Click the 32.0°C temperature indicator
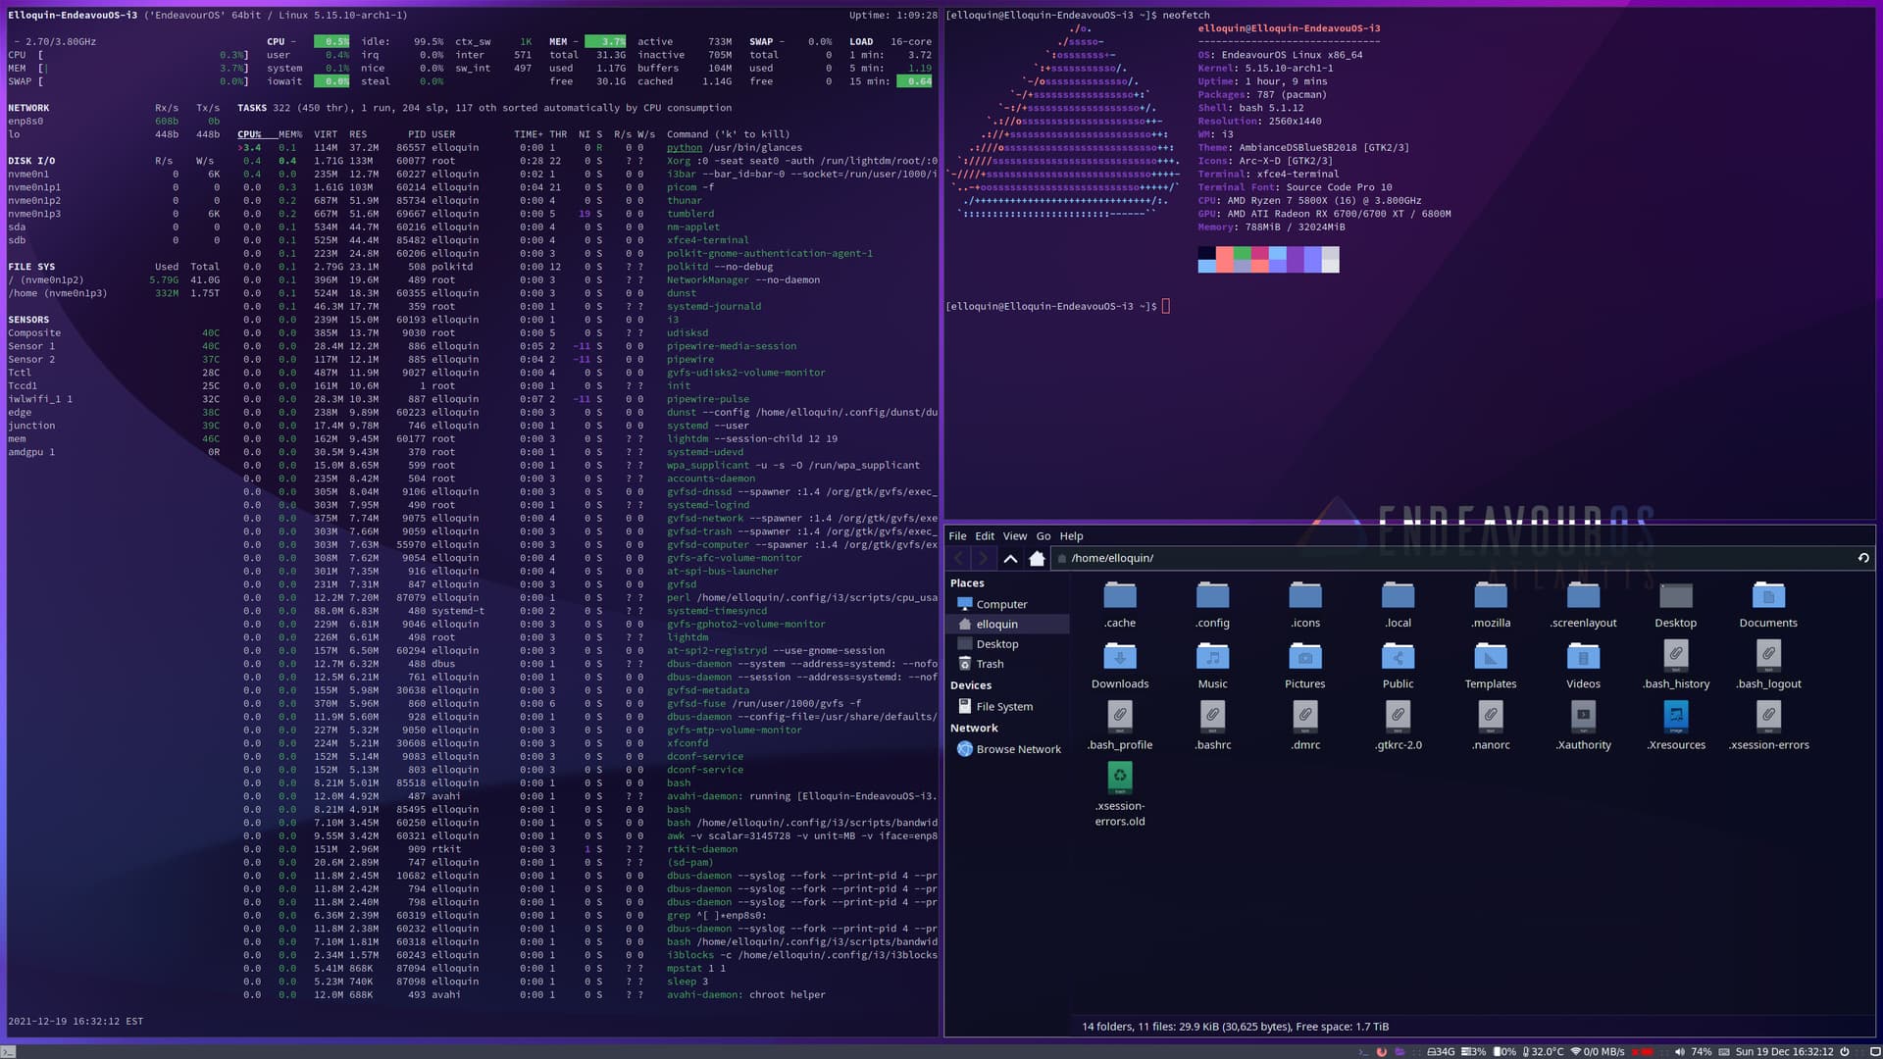The image size is (1883, 1059). coord(1543,1052)
